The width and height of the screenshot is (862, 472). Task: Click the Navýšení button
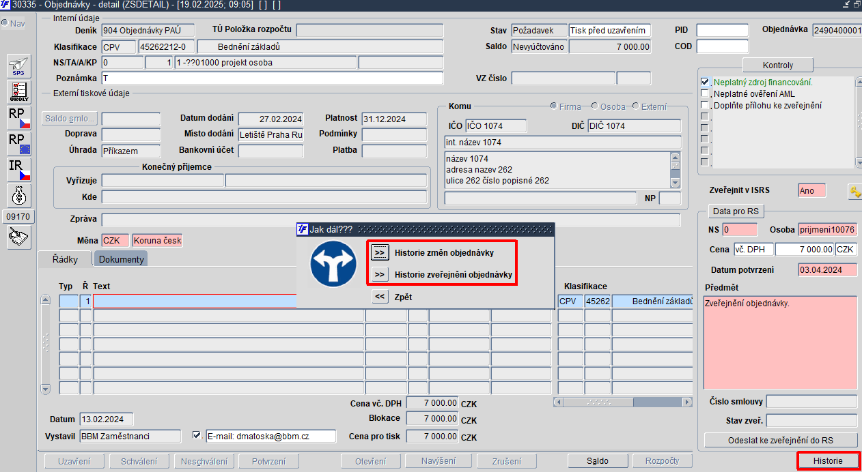click(x=438, y=461)
